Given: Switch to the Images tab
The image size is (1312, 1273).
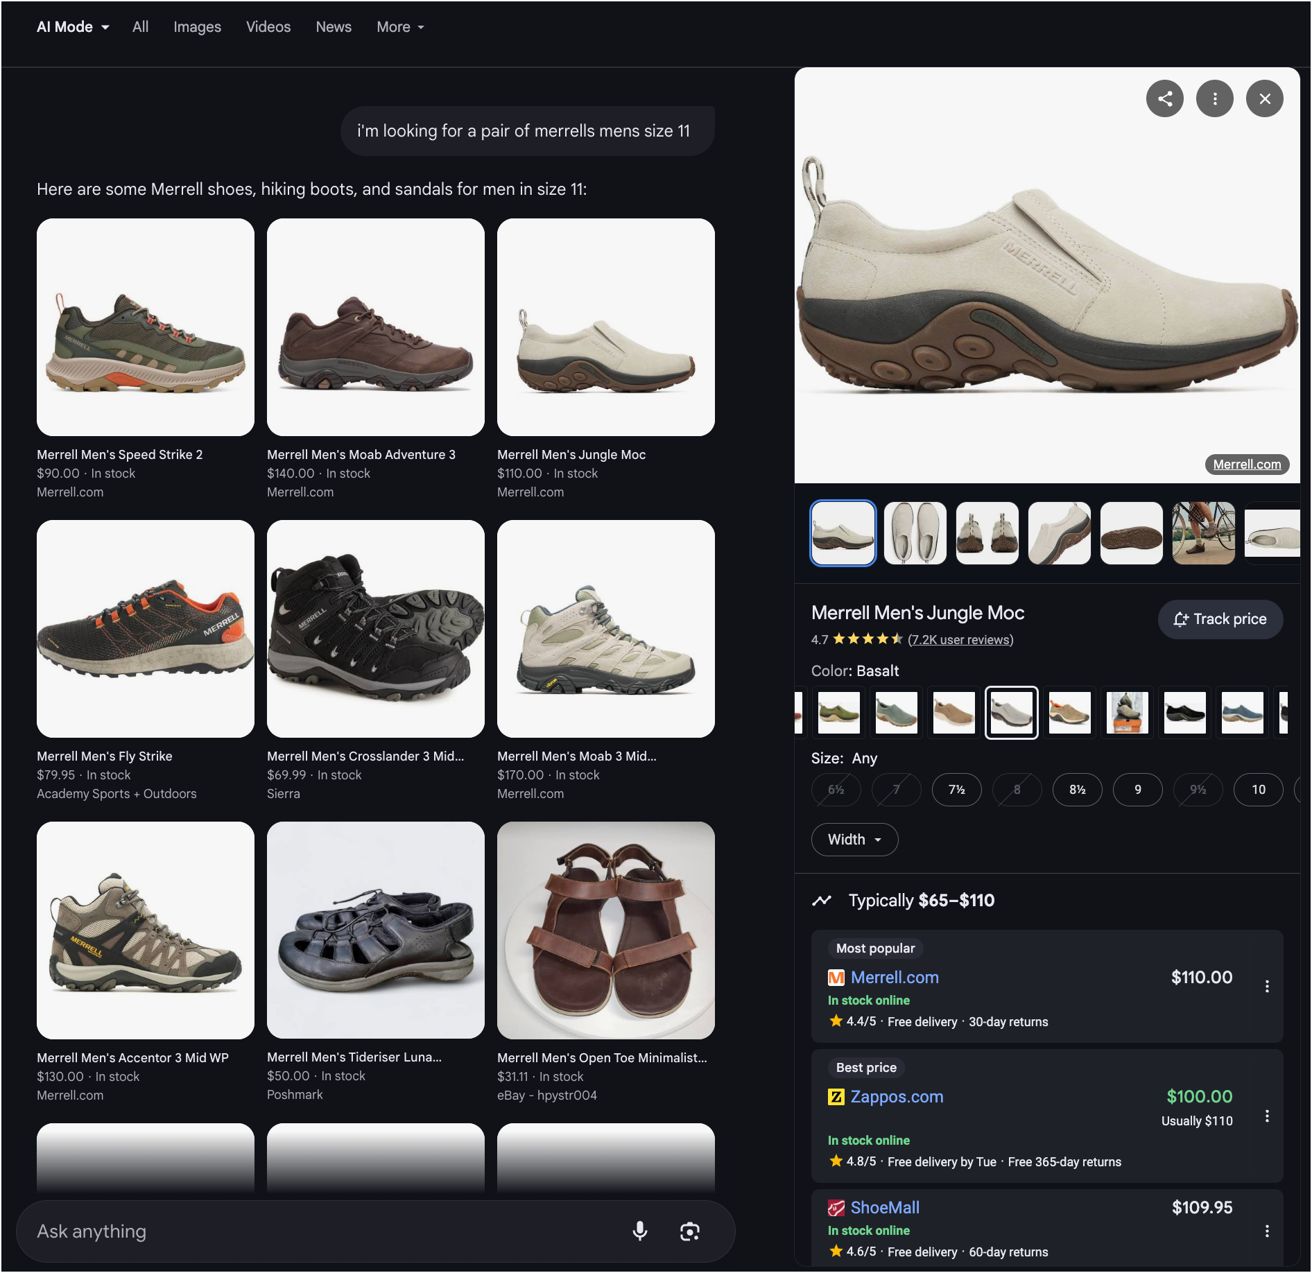Looking at the screenshot, I should click(x=197, y=27).
